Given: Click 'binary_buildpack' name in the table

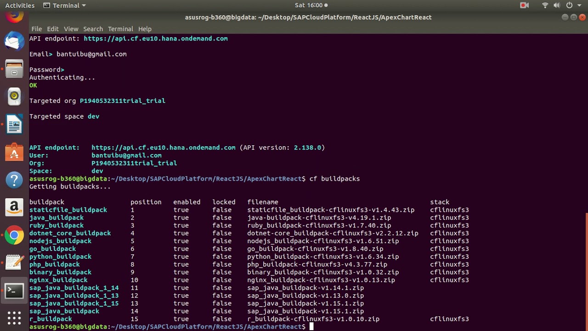Looking at the screenshot, I should coord(61,273).
